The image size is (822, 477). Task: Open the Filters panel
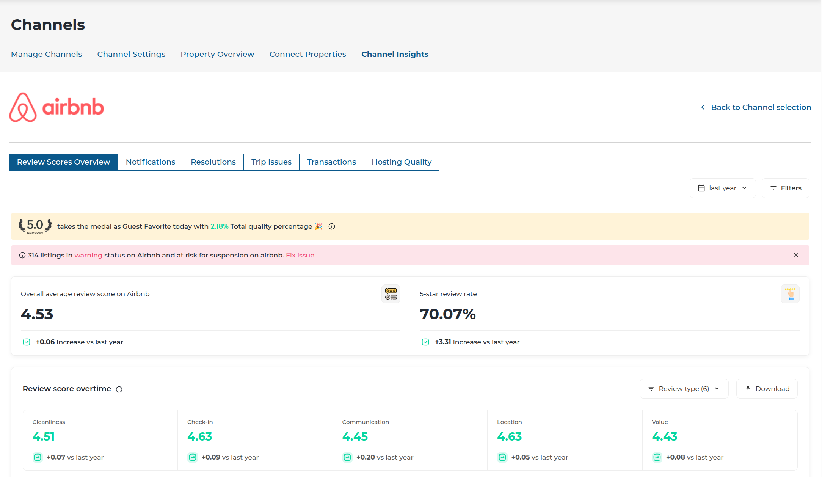tap(785, 188)
